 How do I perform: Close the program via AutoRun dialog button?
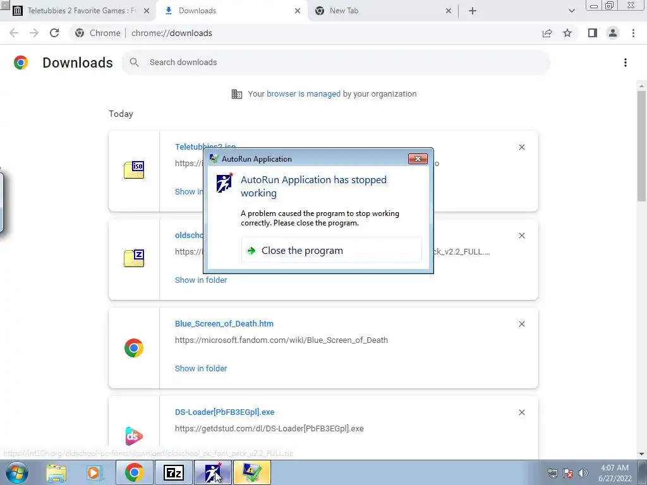tap(331, 250)
